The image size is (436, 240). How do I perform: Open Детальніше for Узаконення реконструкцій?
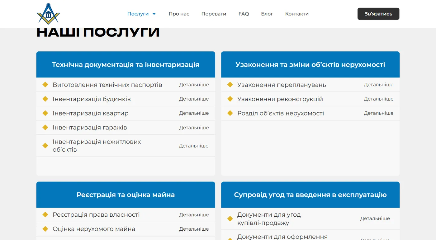click(x=379, y=99)
